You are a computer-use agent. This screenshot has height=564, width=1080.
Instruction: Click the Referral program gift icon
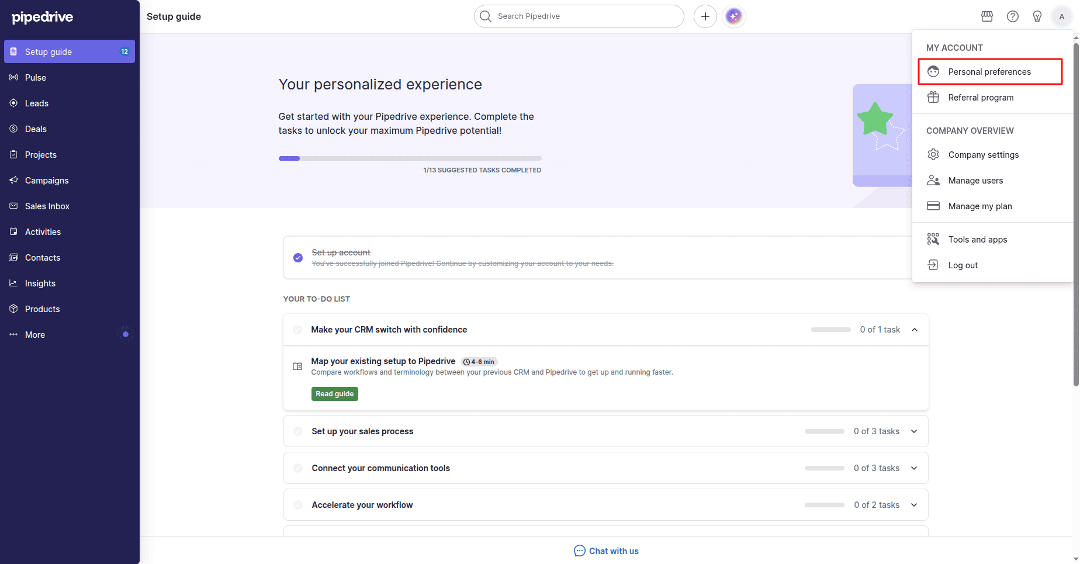point(933,97)
